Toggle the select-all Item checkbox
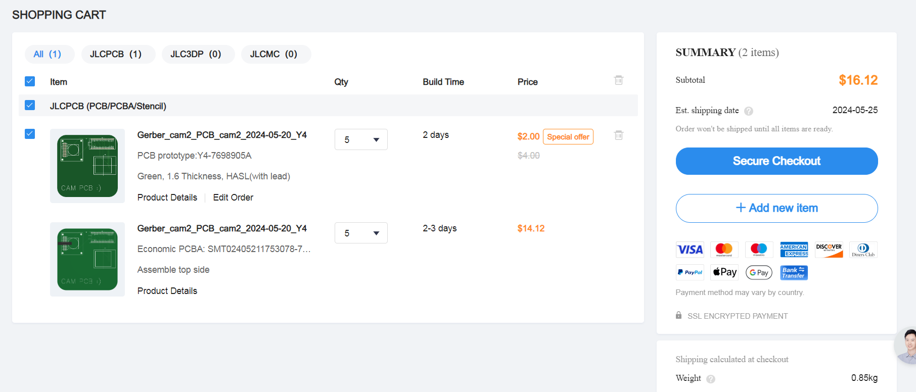The height and width of the screenshot is (392, 916). [30, 81]
